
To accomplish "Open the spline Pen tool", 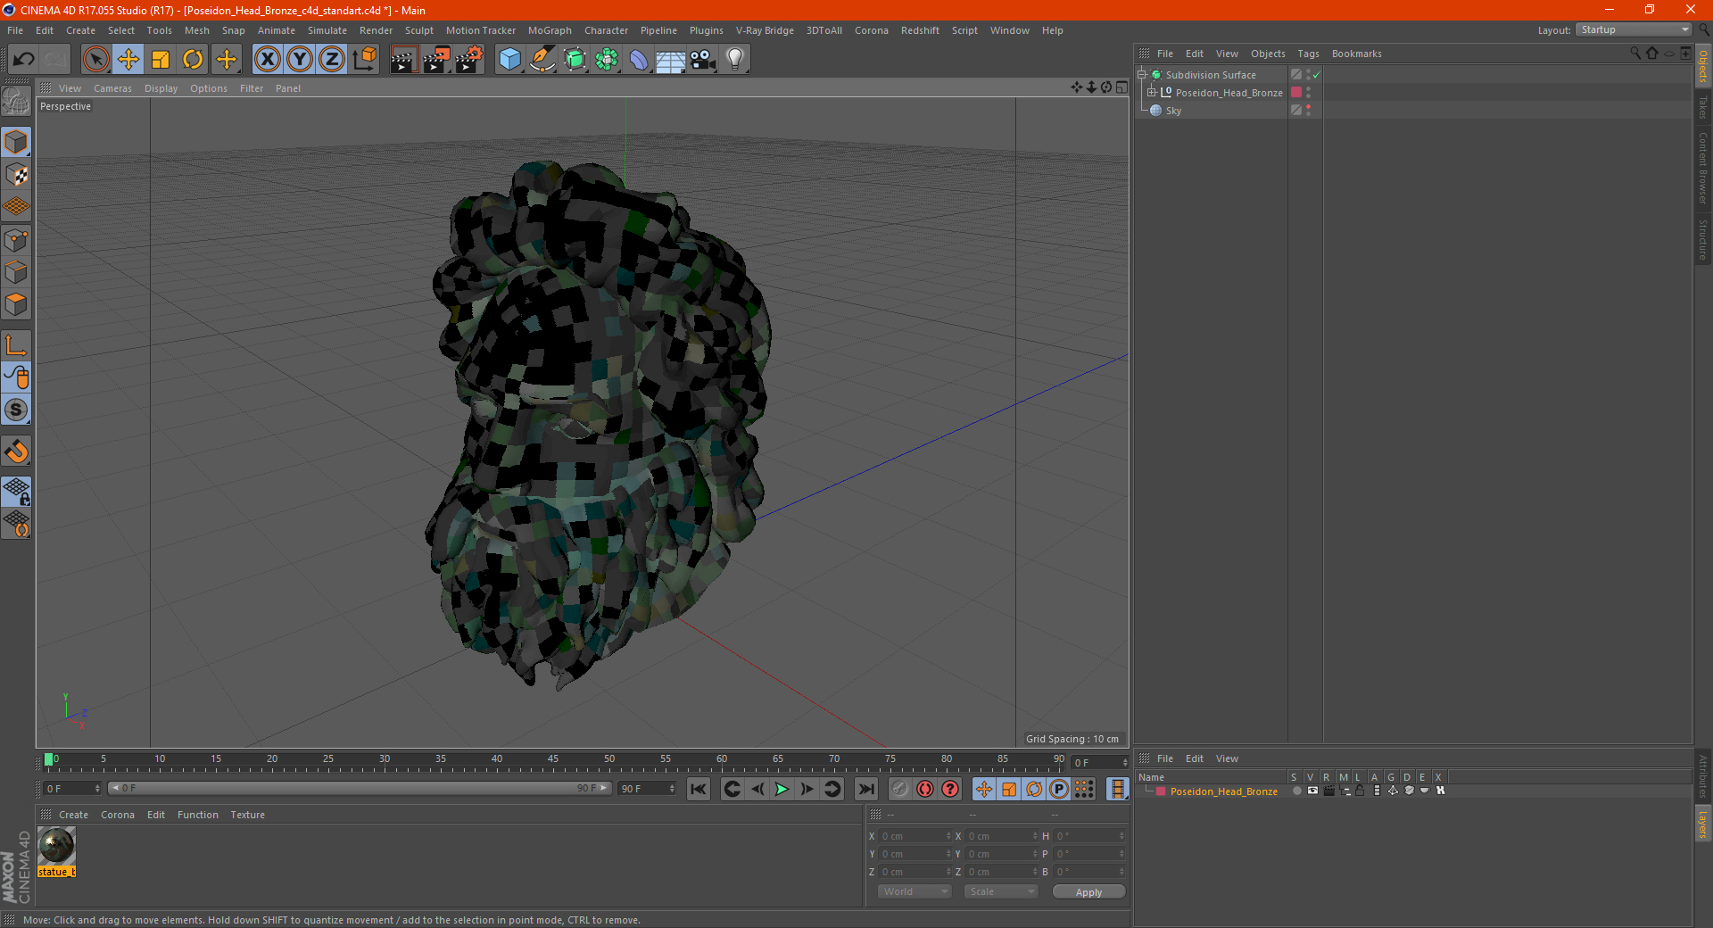I will click(542, 60).
